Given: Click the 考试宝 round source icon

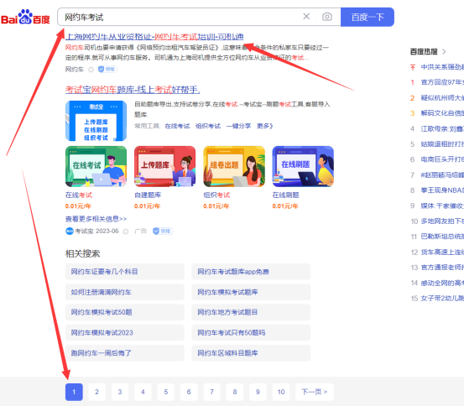Looking at the screenshot, I should [70, 232].
